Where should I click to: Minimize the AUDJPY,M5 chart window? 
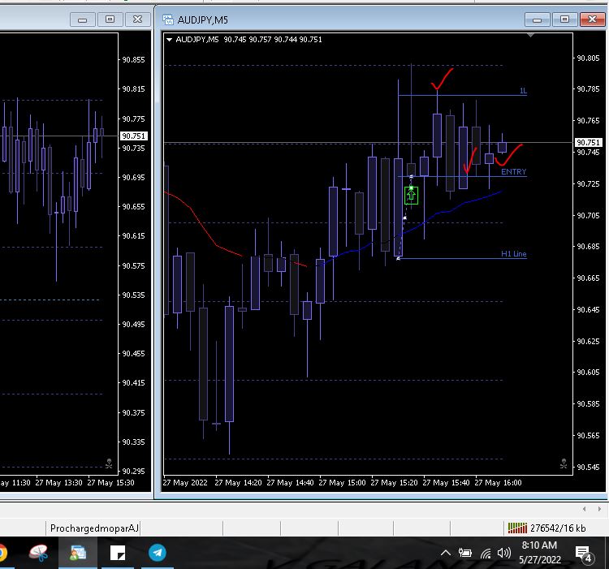[x=538, y=19]
